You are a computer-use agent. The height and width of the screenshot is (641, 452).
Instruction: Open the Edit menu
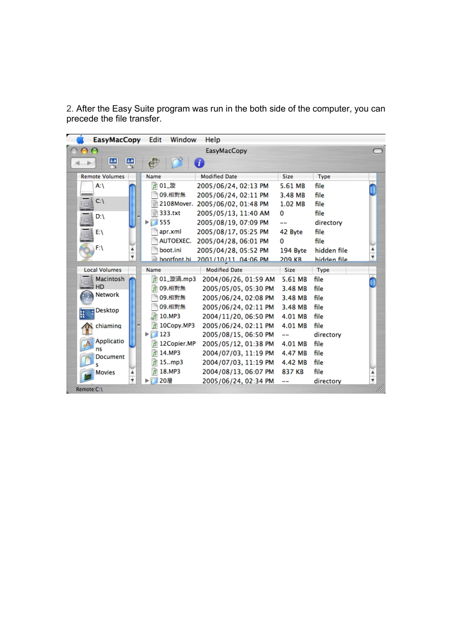point(155,140)
